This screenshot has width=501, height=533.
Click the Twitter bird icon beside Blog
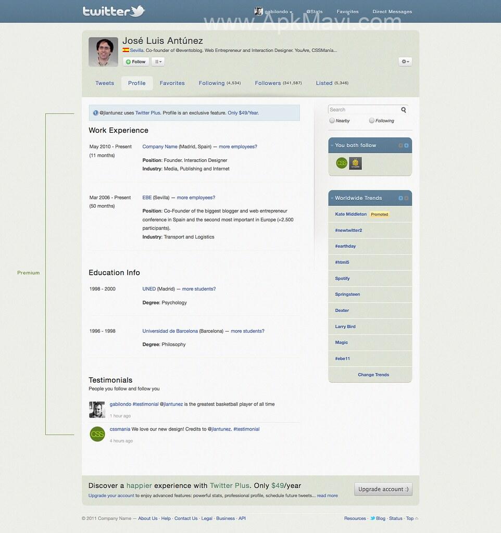pos(372,518)
